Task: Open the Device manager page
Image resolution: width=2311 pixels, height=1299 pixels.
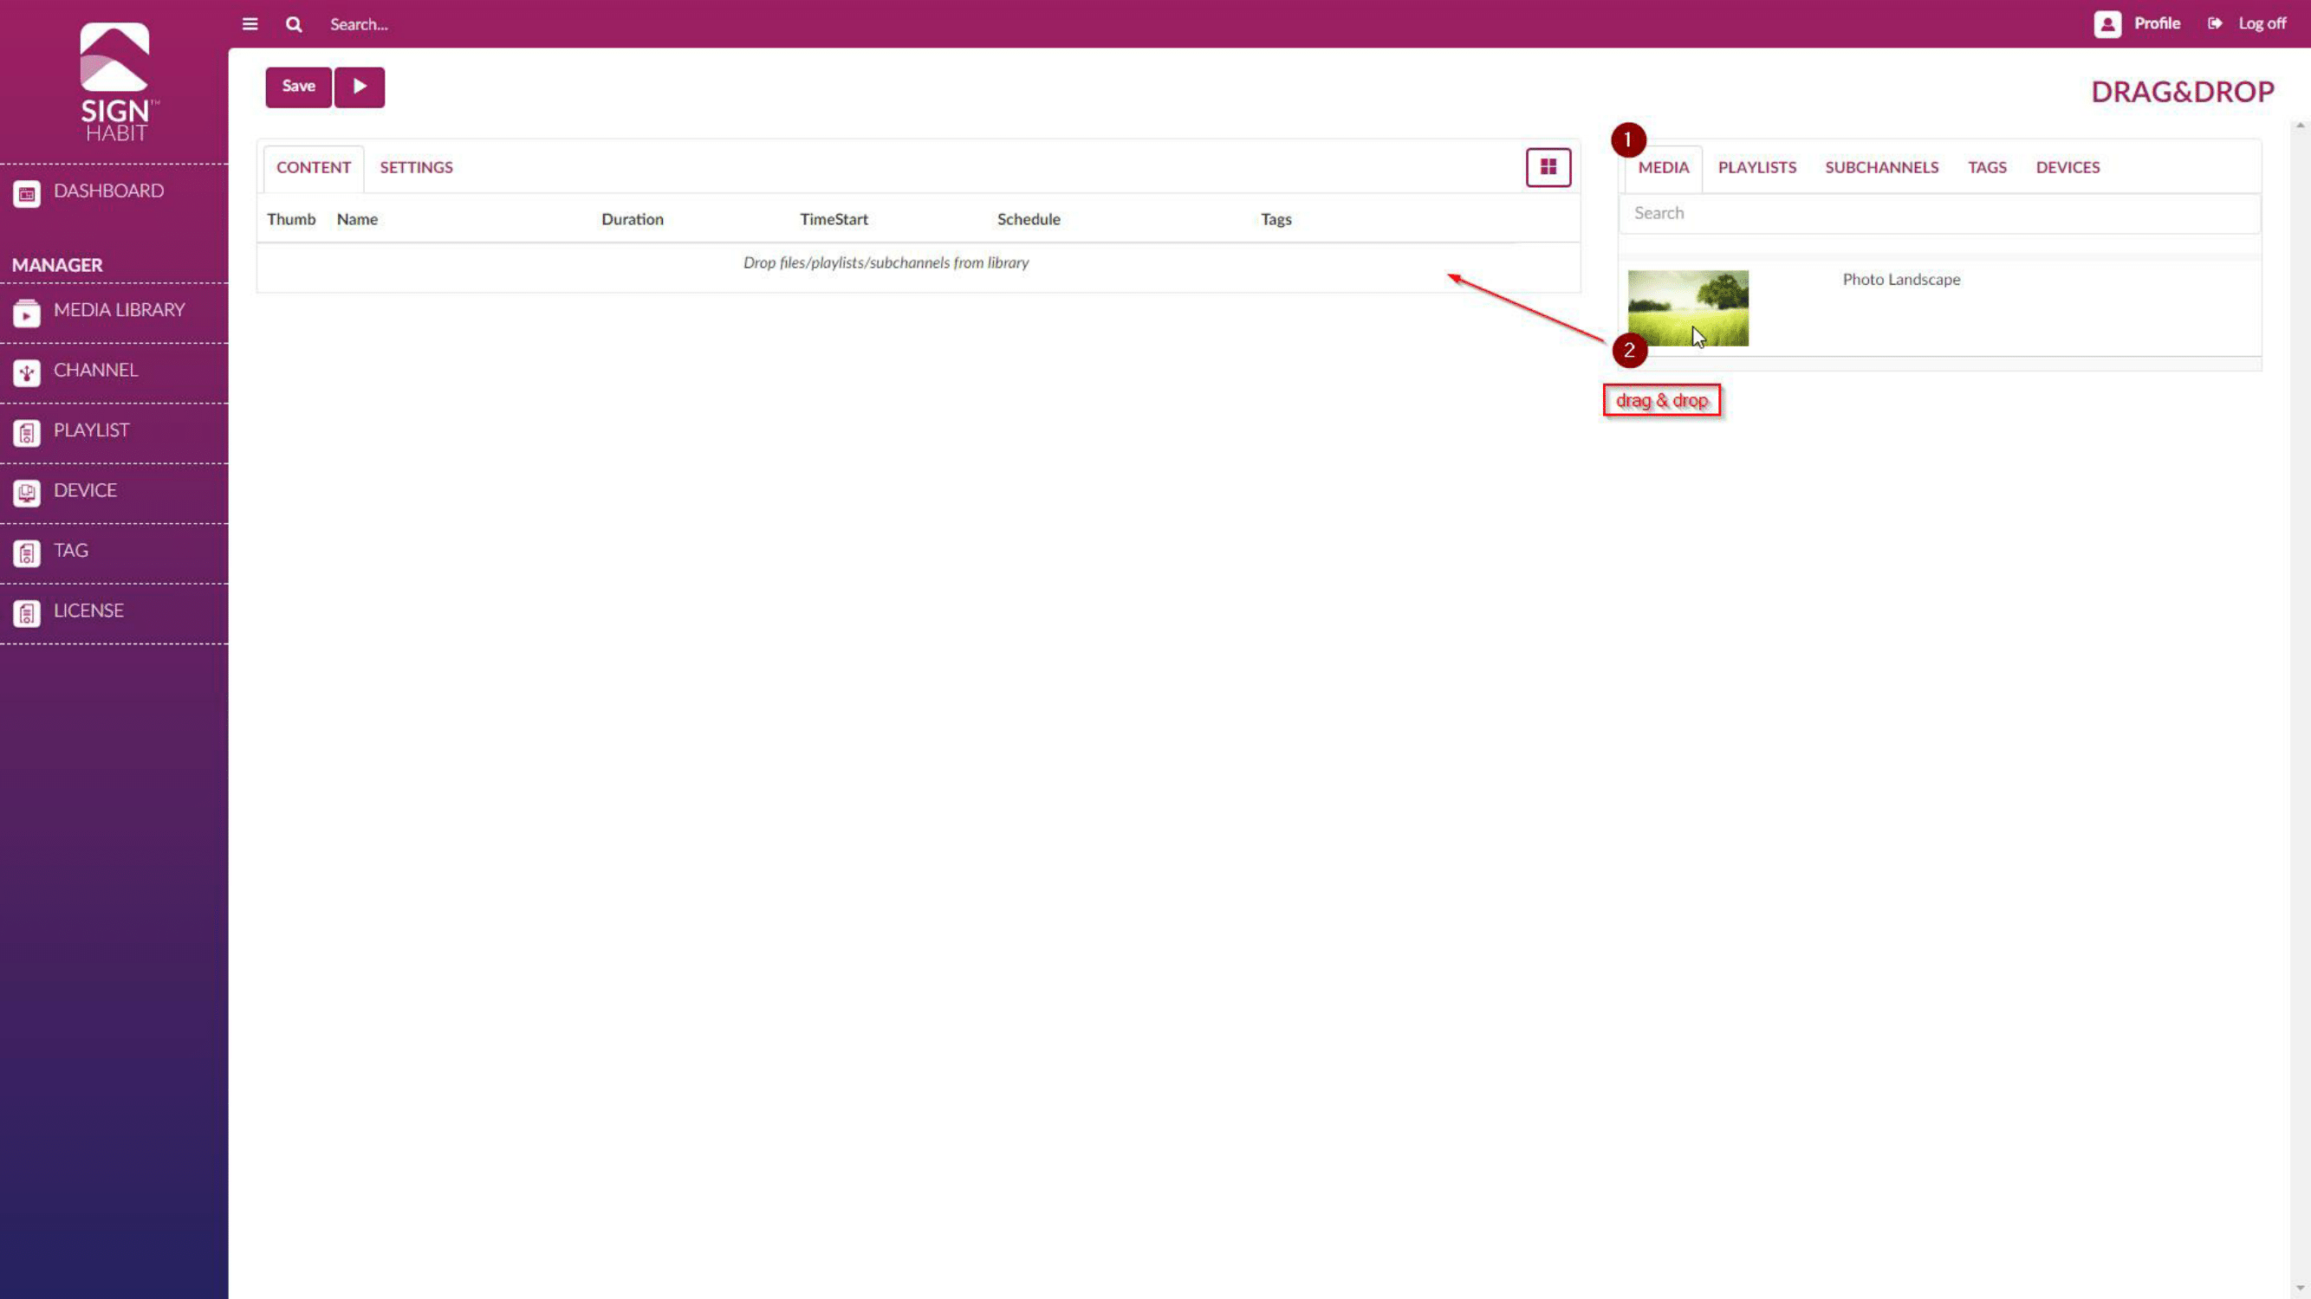Action: point(84,490)
